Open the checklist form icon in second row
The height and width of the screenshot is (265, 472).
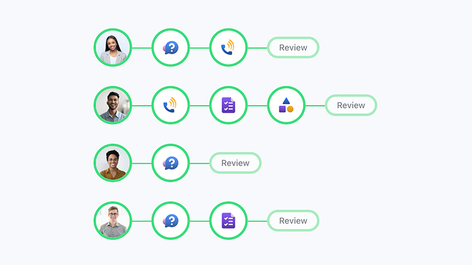[228, 105]
